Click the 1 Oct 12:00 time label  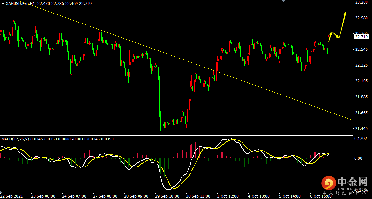coord(228,196)
